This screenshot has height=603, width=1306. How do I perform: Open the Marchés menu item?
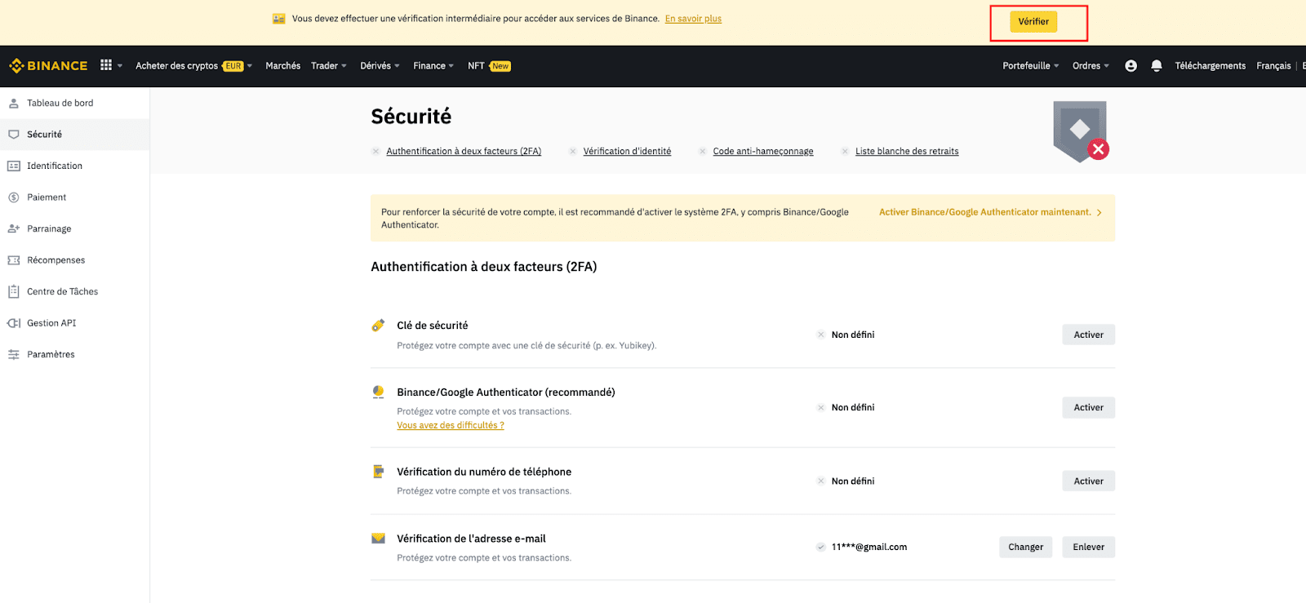pos(283,66)
